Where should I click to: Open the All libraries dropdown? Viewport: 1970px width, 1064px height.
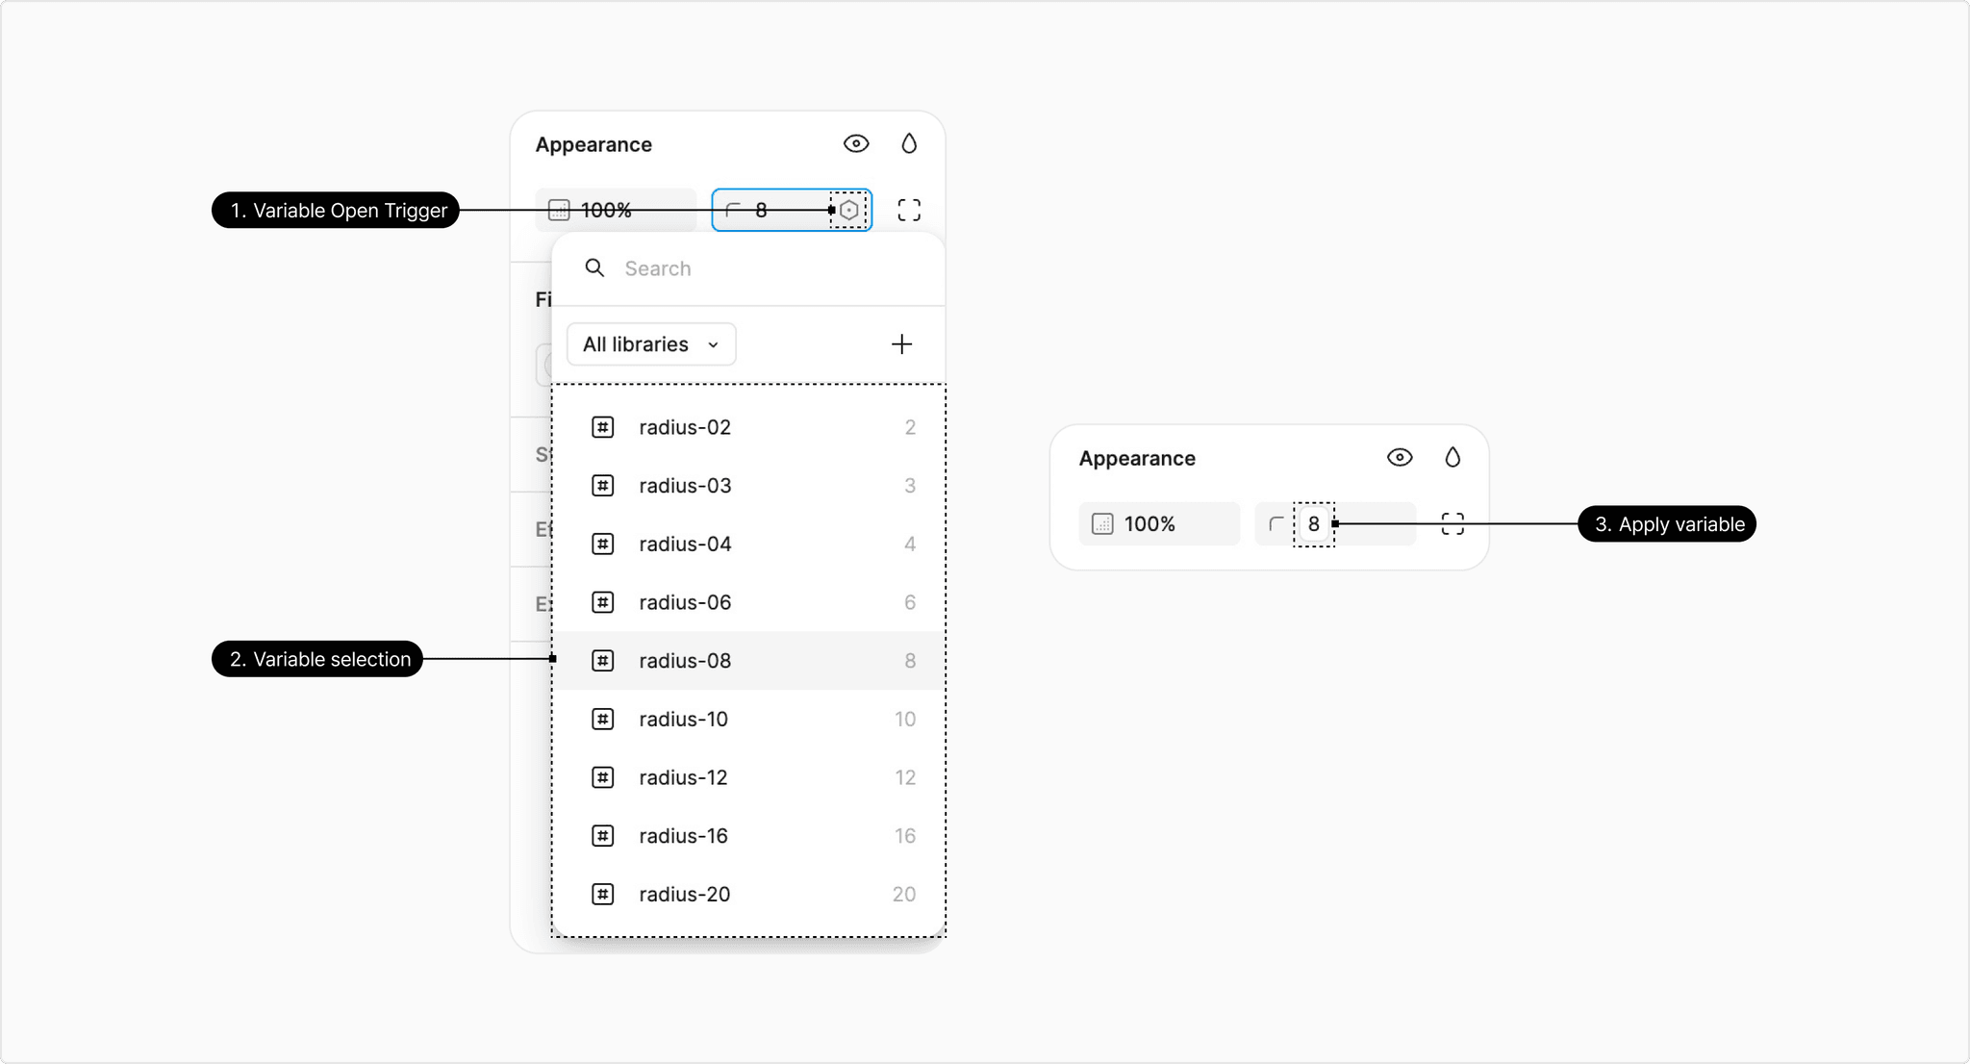pos(651,344)
